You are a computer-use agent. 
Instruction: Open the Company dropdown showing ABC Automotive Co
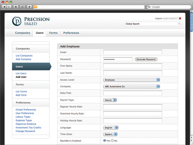point(131,86)
